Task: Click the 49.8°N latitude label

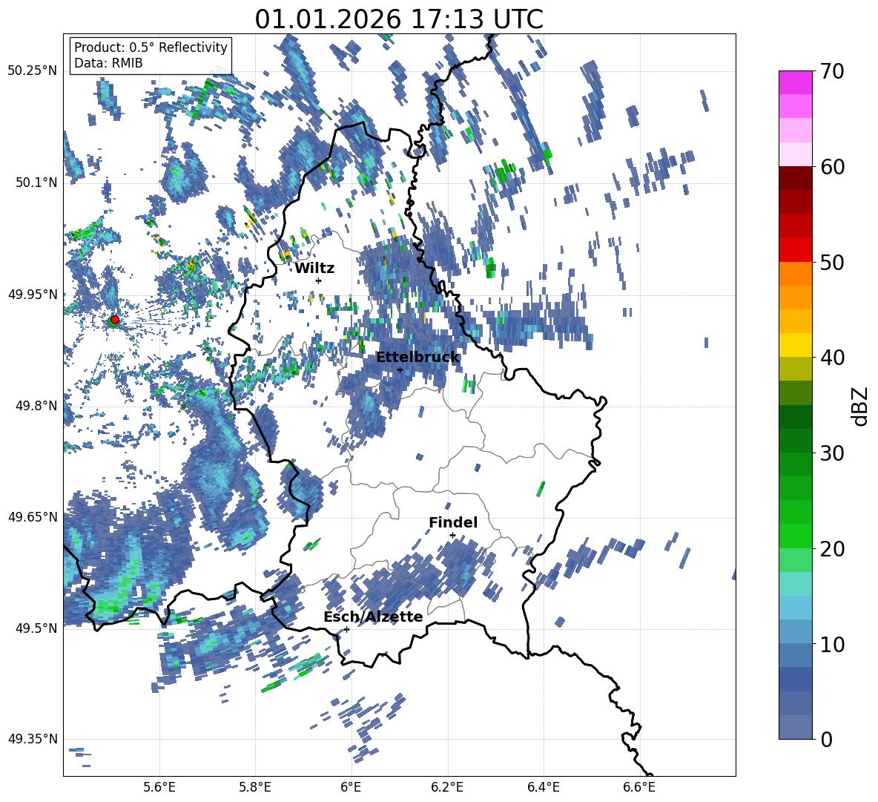Action: pos(36,406)
